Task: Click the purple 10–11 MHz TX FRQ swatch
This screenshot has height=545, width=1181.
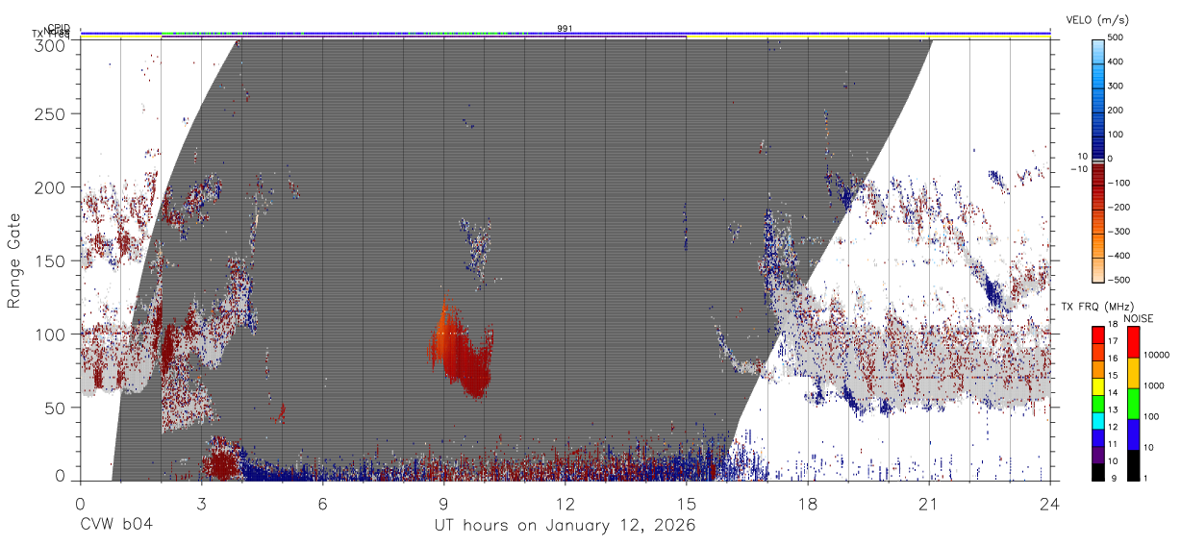Action: coord(1098,453)
